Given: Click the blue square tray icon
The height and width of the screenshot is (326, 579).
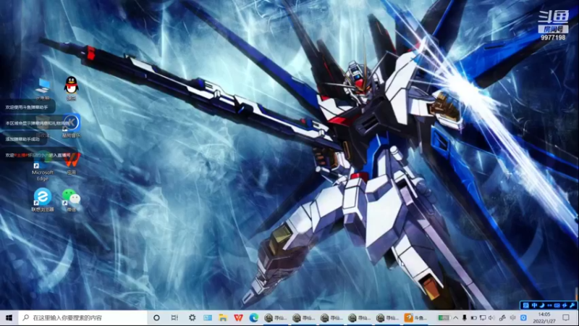Looking at the screenshot, I should tap(523, 318).
